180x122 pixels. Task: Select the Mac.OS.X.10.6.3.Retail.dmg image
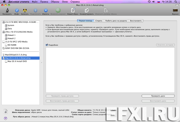pos(21,58)
